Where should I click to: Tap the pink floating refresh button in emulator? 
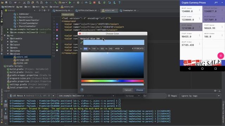point(220,56)
